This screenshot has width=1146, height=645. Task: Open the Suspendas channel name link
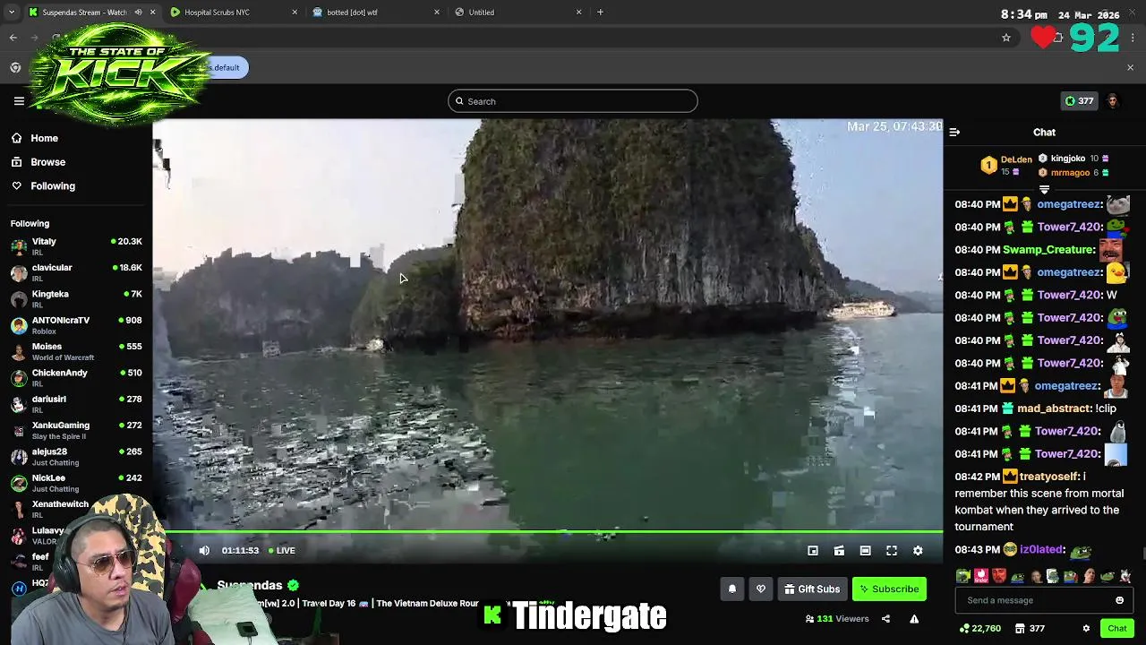point(250,586)
